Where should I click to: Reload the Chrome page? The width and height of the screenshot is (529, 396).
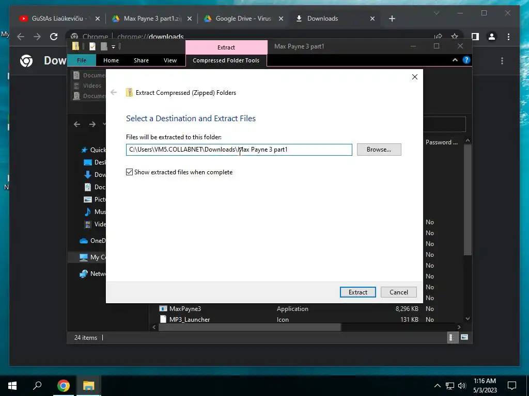[x=54, y=37]
